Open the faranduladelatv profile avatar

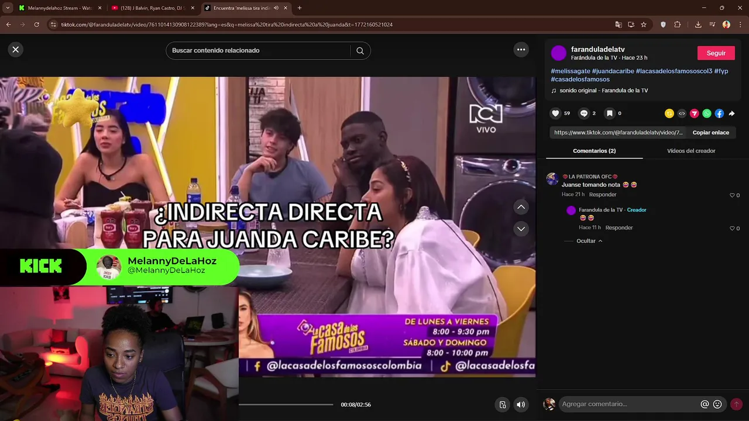click(x=559, y=53)
